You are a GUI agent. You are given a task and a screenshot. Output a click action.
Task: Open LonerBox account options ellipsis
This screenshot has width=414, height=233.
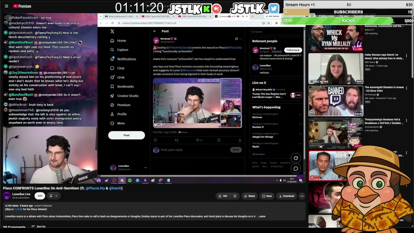point(146,168)
